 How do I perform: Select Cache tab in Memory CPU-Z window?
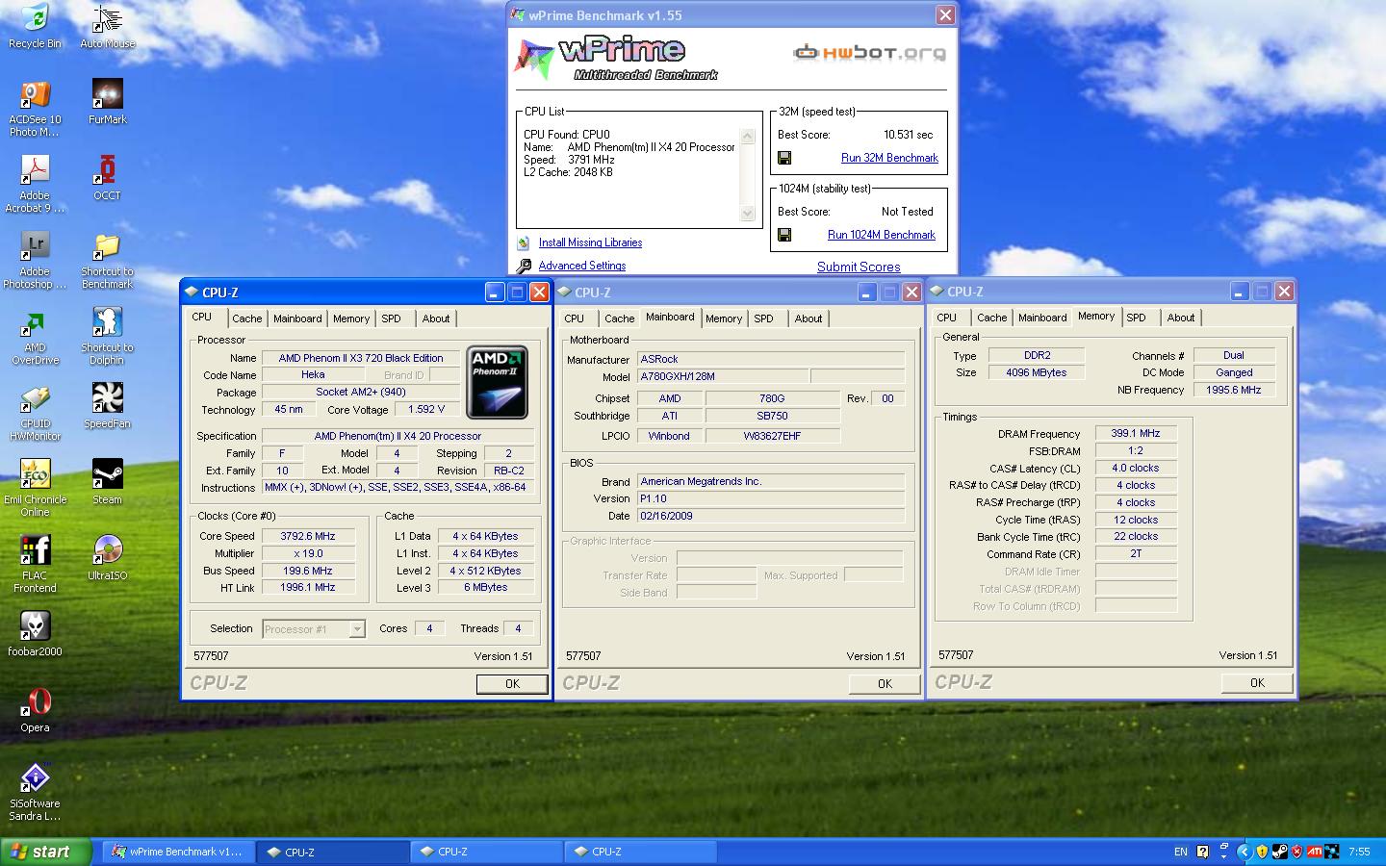point(991,318)
